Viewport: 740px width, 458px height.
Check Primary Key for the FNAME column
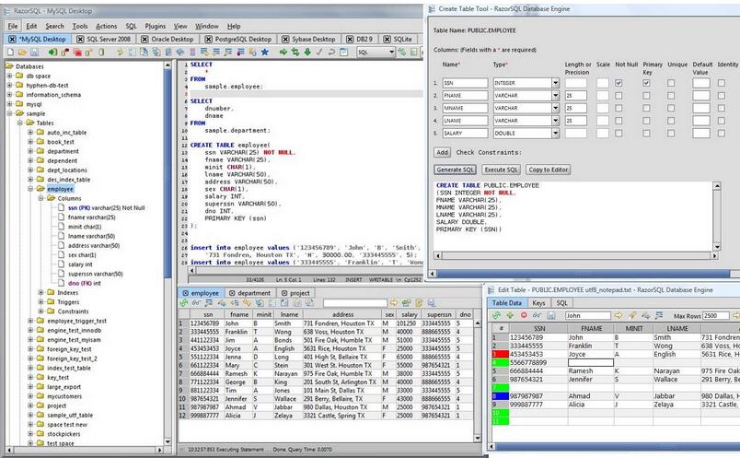tap(646, 96)
